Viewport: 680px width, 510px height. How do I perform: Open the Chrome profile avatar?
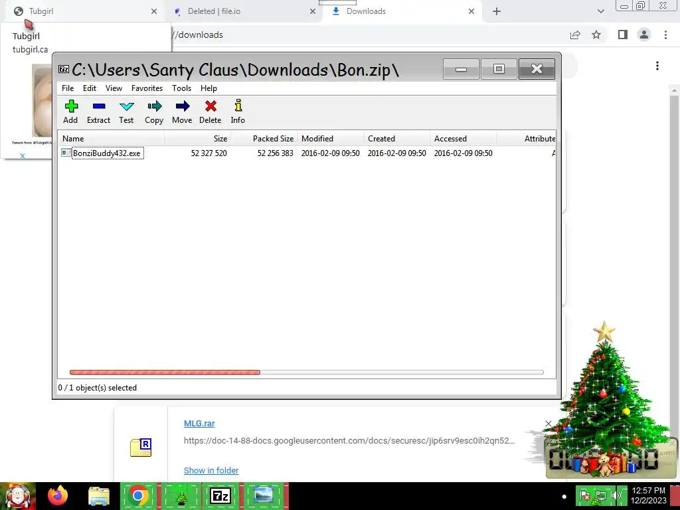tap(644, 35)
